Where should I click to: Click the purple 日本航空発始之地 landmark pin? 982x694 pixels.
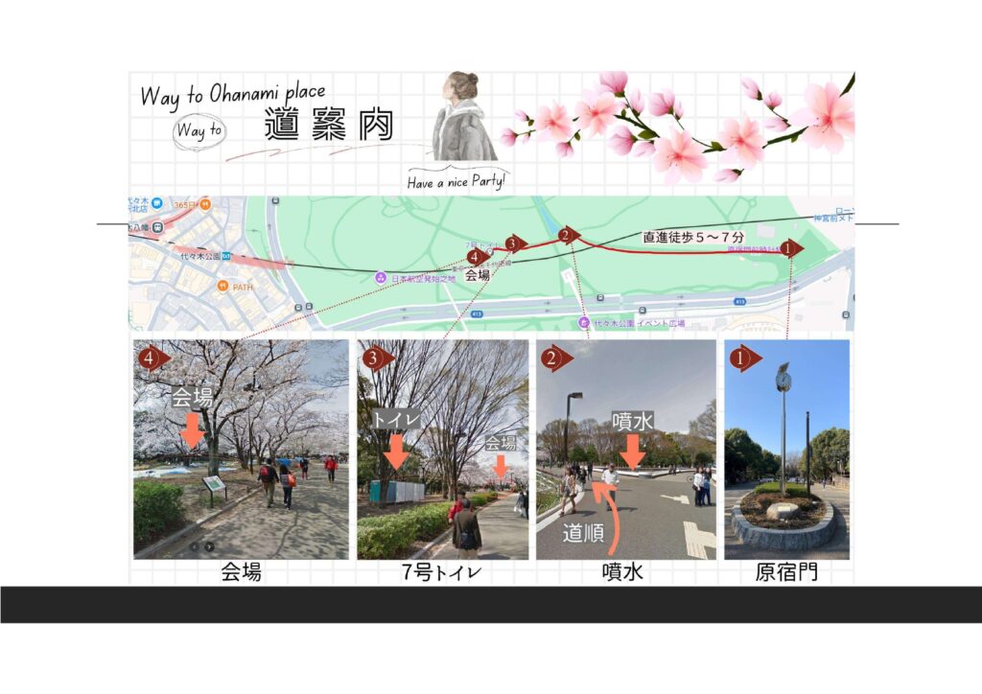point(381,277)
